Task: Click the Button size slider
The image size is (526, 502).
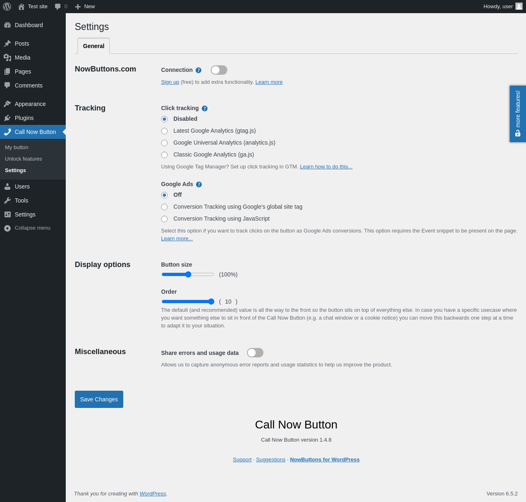Action: (x=188, y=274)
